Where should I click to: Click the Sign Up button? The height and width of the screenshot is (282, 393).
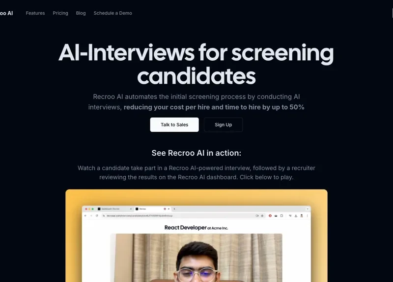click(x=224, y=125)
